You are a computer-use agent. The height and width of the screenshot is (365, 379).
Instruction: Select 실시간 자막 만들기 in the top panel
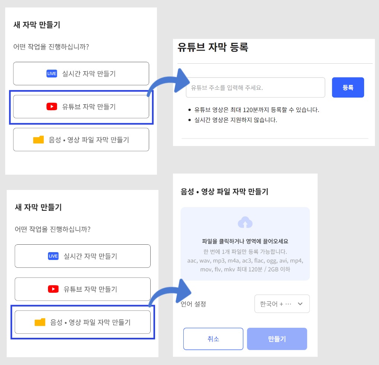pos(81,74)
